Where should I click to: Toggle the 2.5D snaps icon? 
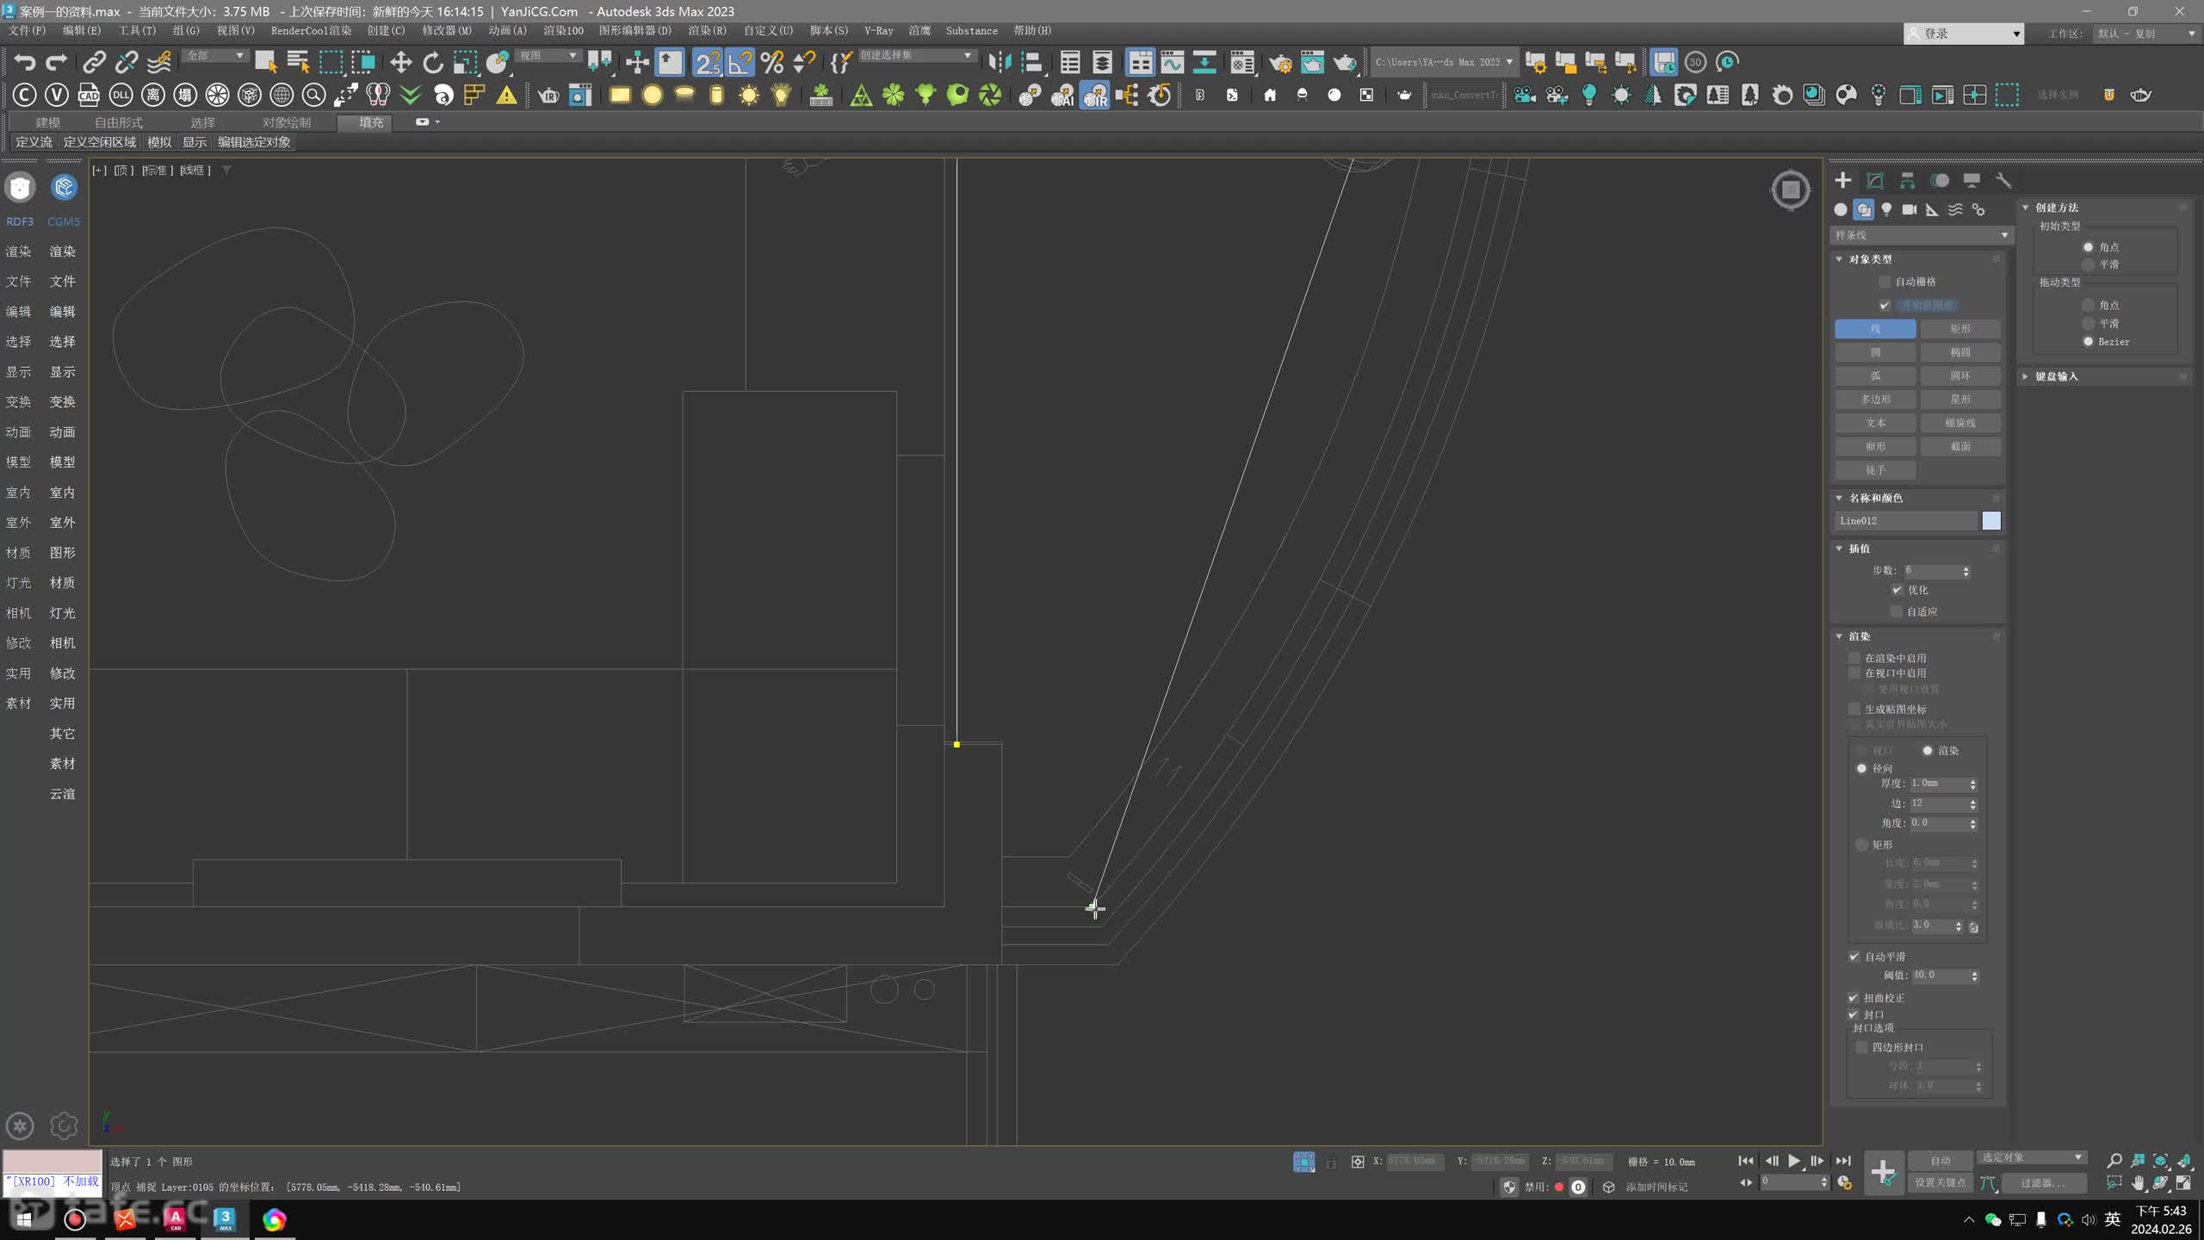708,62
